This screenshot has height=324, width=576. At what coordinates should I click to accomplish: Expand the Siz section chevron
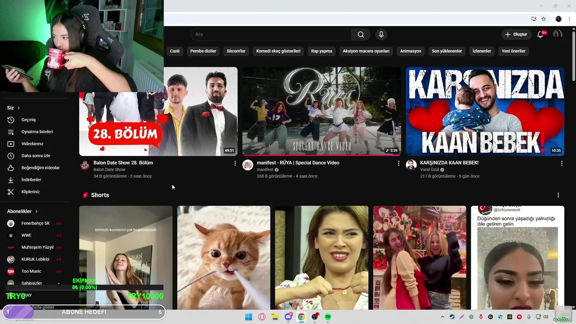tap(18, 108)
